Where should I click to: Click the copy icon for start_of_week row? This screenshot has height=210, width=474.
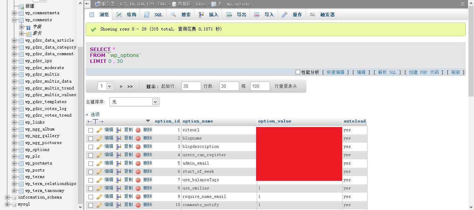point(119,171)
